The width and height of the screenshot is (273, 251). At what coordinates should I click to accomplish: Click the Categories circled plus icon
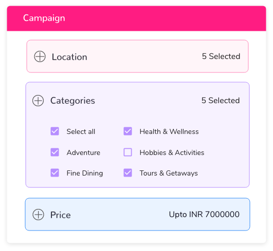point(38,101)
